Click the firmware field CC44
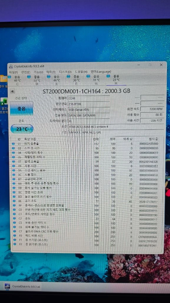The height and width of the screenshot is (303, 170). [89, 98]
